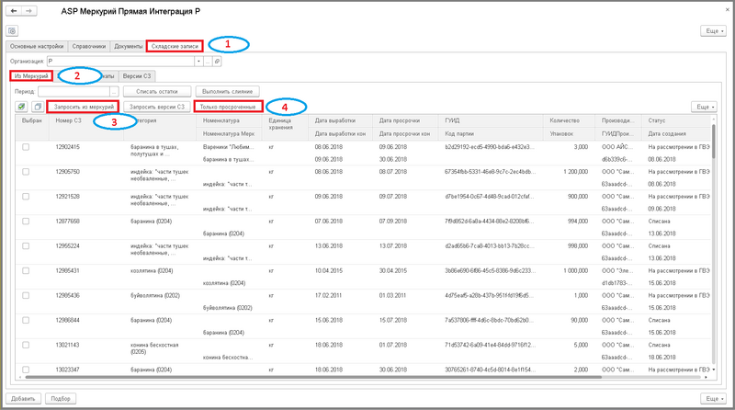Toggle Только просроченные filter button
735x410 pixels.
228,107
